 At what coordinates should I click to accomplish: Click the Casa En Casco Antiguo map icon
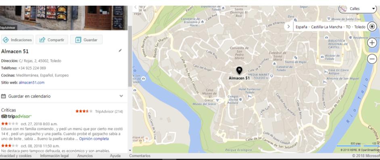pos(326,72)
